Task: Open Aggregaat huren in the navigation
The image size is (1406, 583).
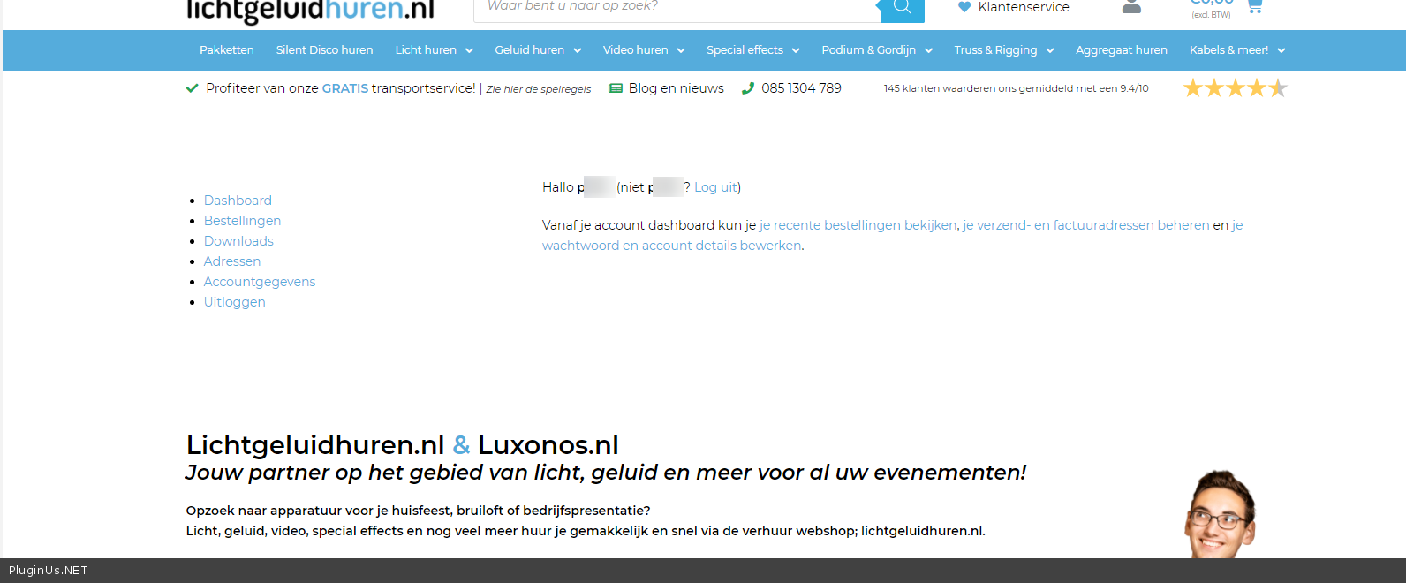Action: tap(1122, 50)
